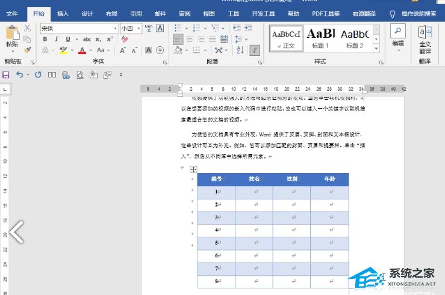Click the character shading icon
Image resolution: width=445 pixels, height=295 pixels.
pos(148,50)
